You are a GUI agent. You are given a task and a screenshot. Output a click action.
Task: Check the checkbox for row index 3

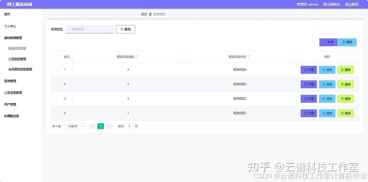coord(56,99)
